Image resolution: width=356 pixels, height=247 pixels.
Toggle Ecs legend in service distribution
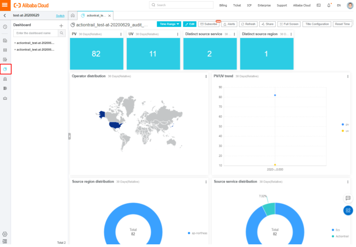(336, 230)
